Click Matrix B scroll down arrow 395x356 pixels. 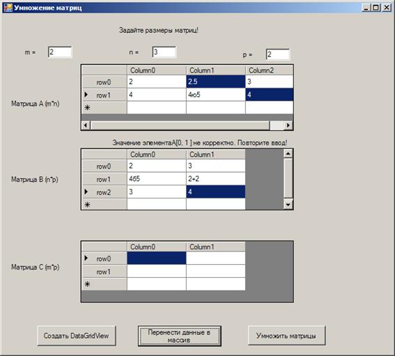288,205
